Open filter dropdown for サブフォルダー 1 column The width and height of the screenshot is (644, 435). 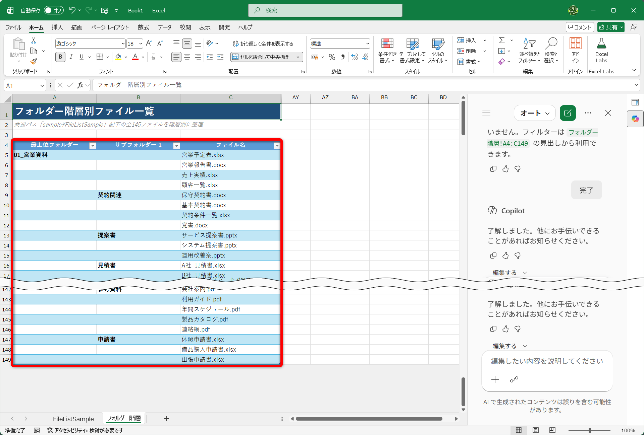coord(176,146)
